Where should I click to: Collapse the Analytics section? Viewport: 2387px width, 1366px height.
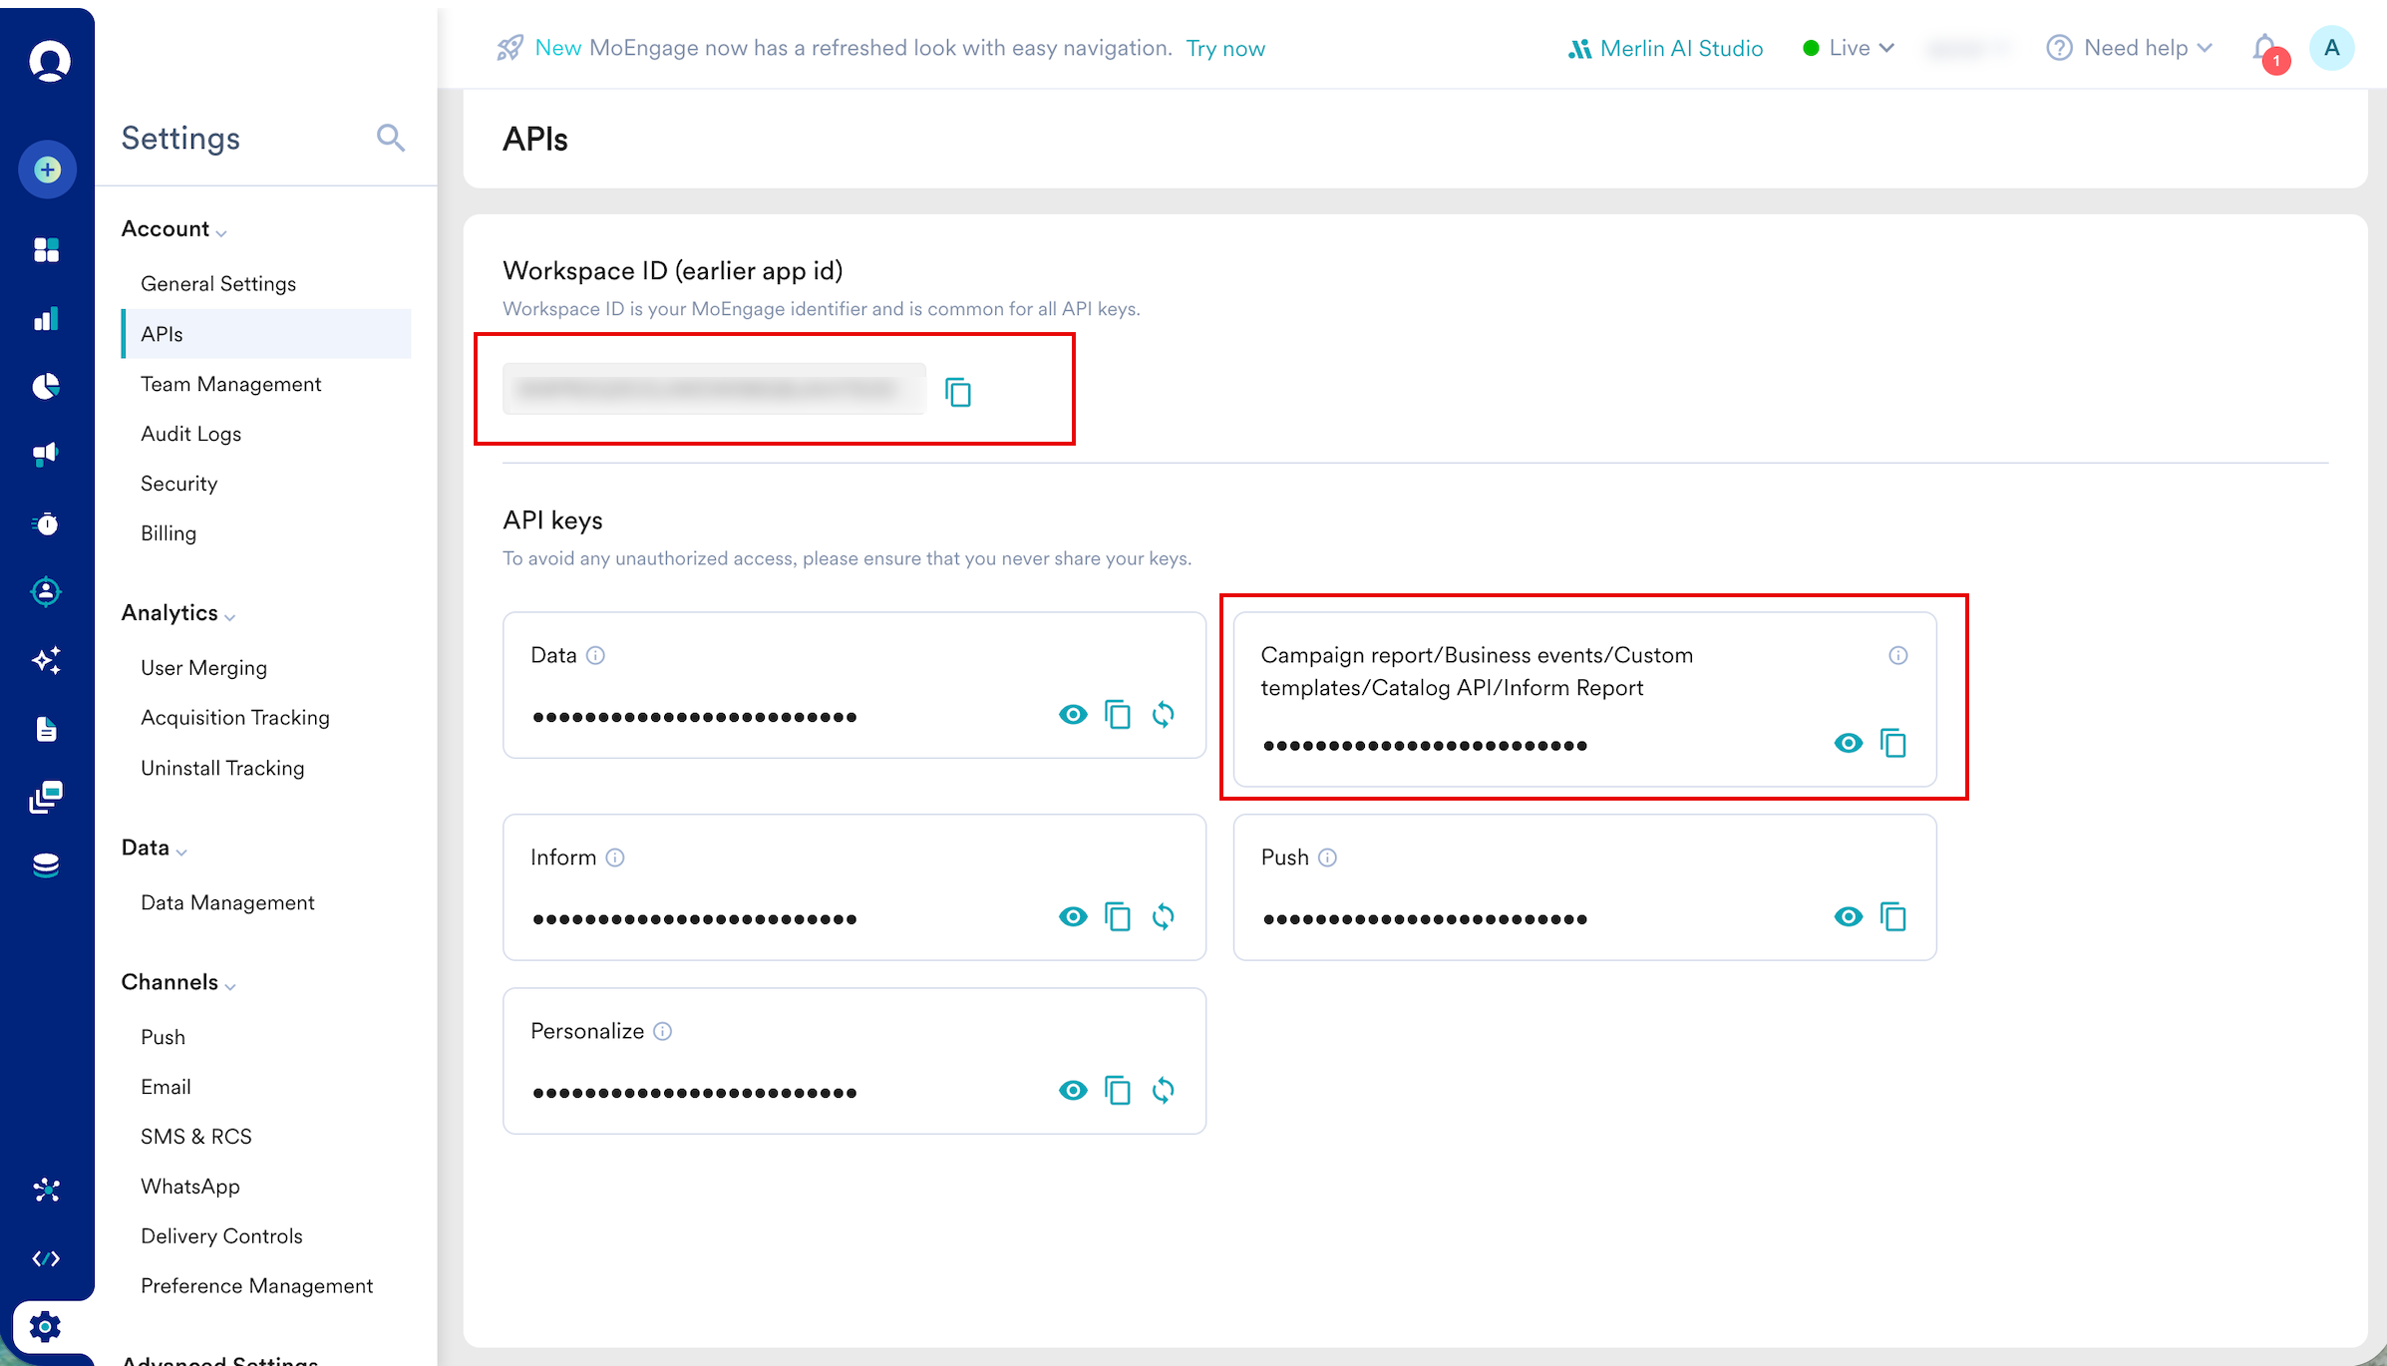tap(178, 613)
